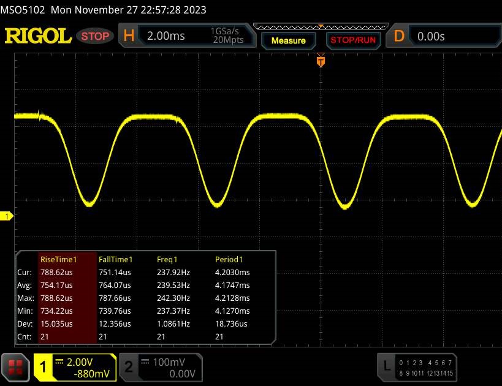Click the waveform memory position bar
This screenshot has height=386, width=502.
[321, 26]
